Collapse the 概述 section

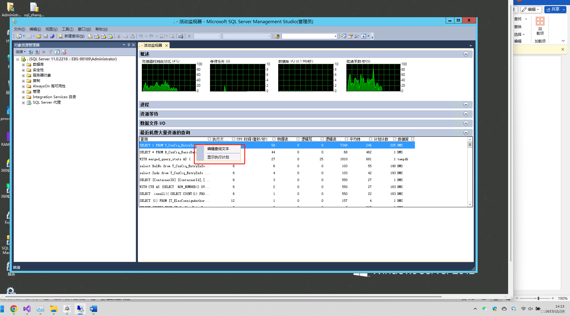tap(466, 54)
